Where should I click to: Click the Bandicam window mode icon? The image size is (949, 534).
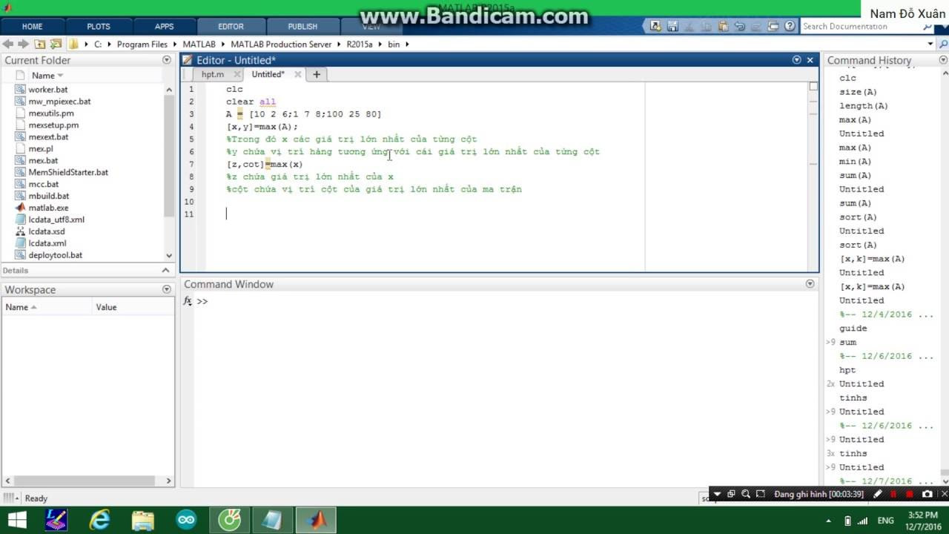pyautogui.click(x=731, y=494)
